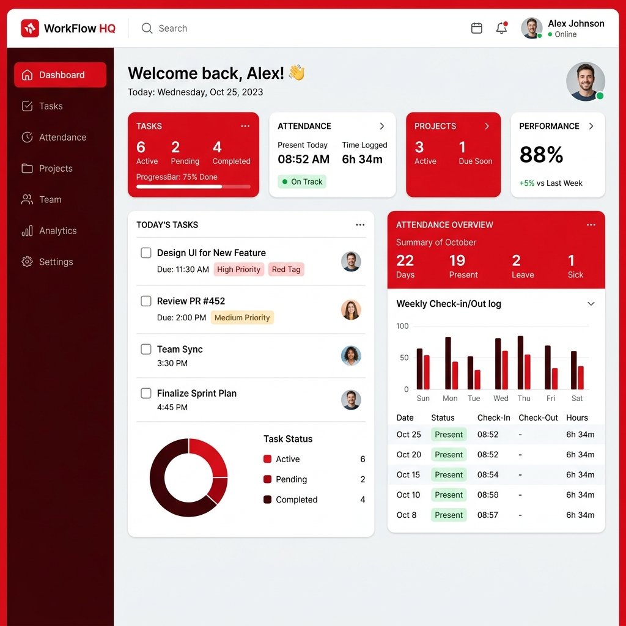Open Analytics in the sidebar

[x=61, y=230]
